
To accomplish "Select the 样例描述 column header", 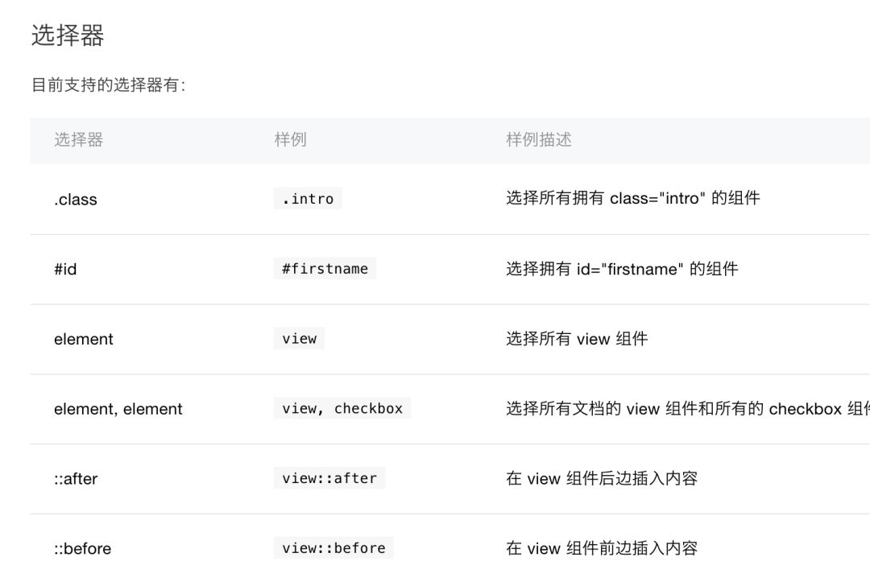I will point(538,140).
